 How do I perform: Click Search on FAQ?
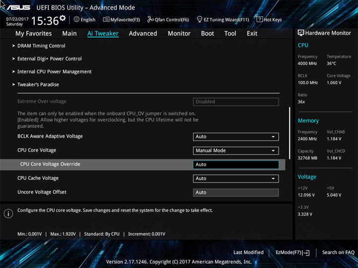tap(338, 253)
